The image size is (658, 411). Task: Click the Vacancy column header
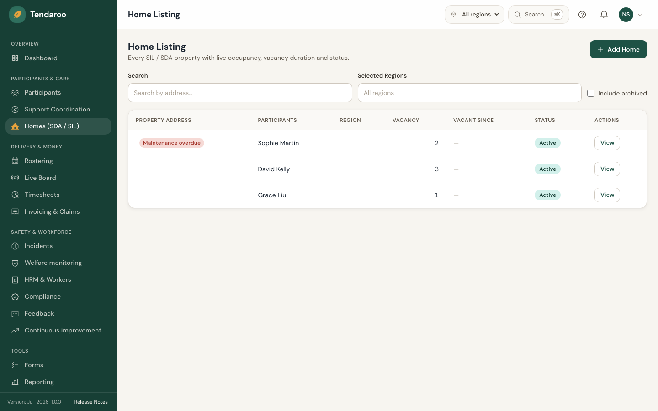tap(406, 120)
